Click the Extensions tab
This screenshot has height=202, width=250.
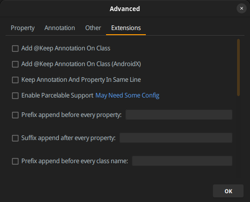126,28
